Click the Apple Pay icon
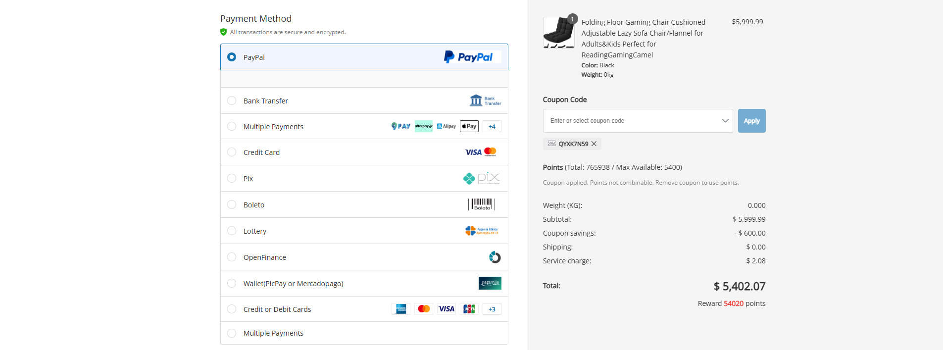 (469, 126)
